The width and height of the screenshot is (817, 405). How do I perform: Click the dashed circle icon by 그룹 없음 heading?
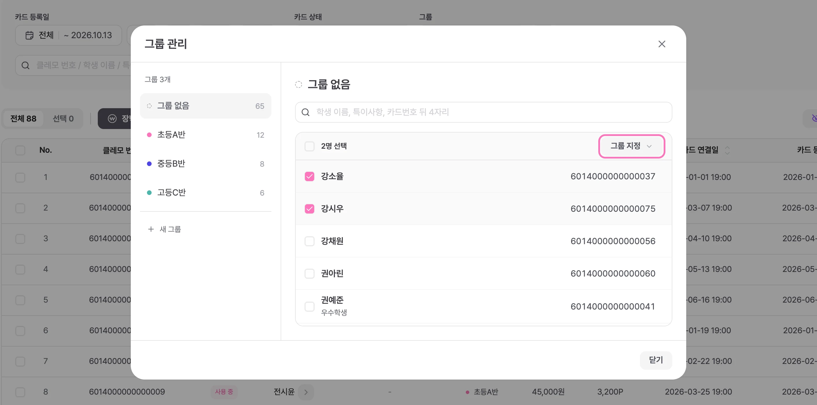click(299, 84)
